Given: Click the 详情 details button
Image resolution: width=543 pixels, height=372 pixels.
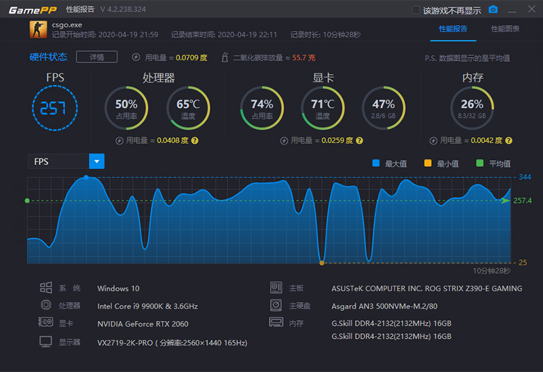Looking at the screenshot, I should click(96, 57).
